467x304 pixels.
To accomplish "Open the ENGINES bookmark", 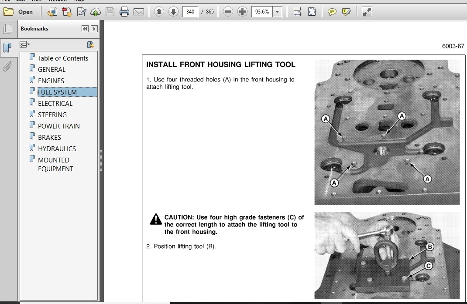I will coord(51,81).
